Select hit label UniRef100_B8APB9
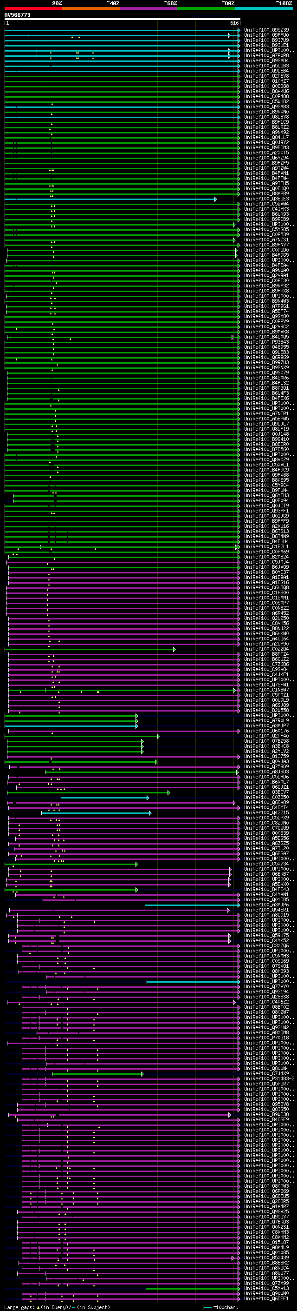Screen dimensions: 297x1311 pyautogui.click(x=266, y=194)
